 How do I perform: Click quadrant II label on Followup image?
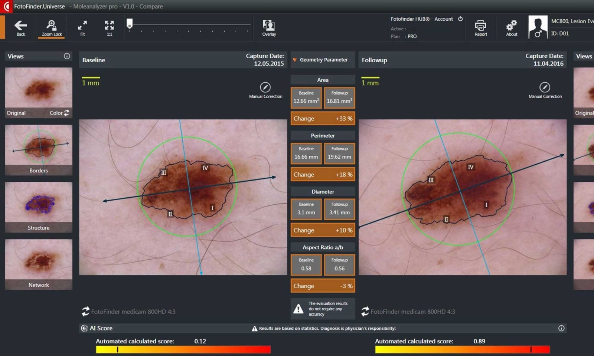446,220
